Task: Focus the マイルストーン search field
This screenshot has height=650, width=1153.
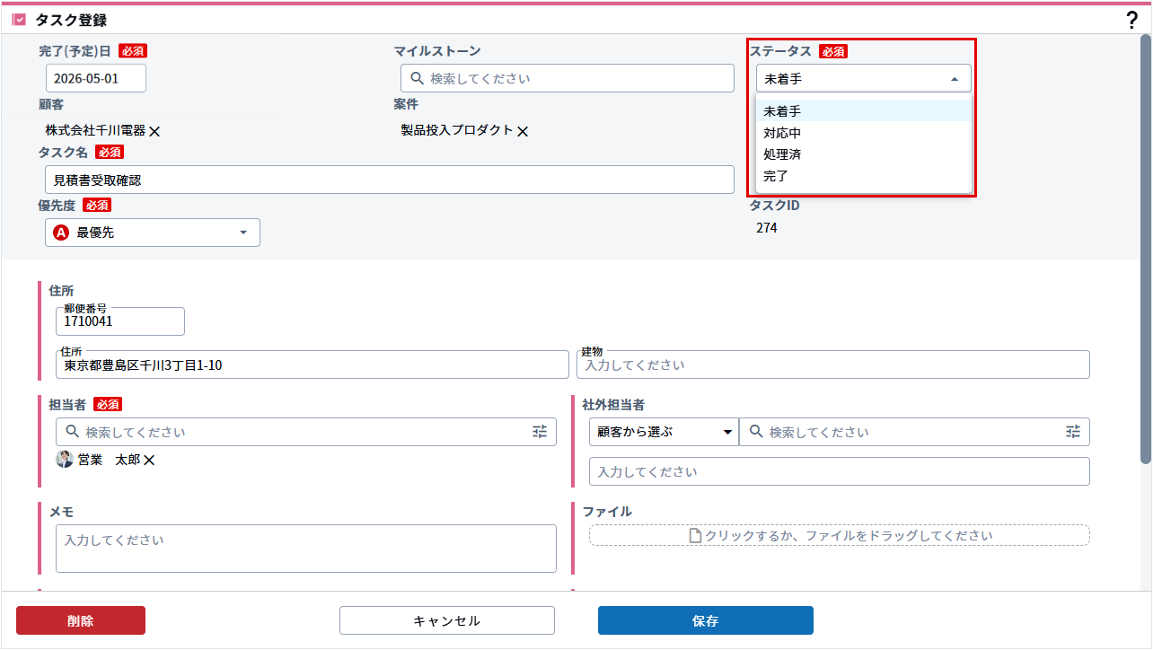Action: (575, 78)
